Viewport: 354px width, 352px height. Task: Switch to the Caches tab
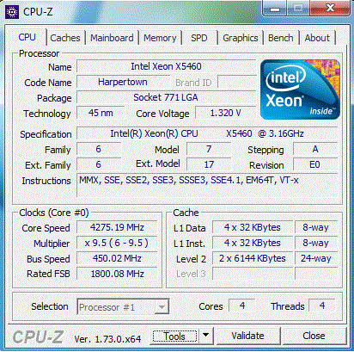65,38
